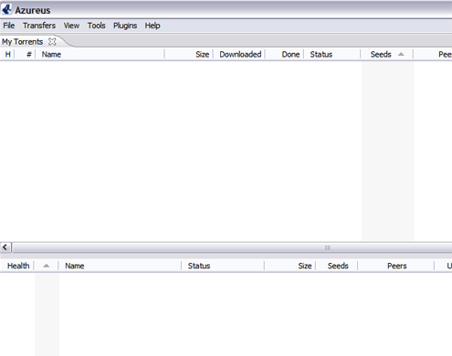Screen dimensions: 452x356
Task: Select the My Torrents tab
Action: click(x=23, y=42)
